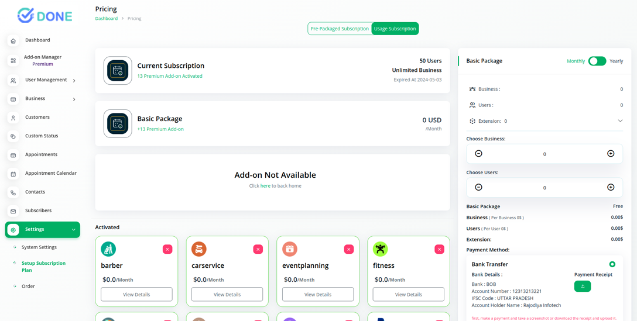Image resolution: width=637 pixels, height=321 pixels.
Task: Click the barber add-on icon
Action: (x=108, y=248)
